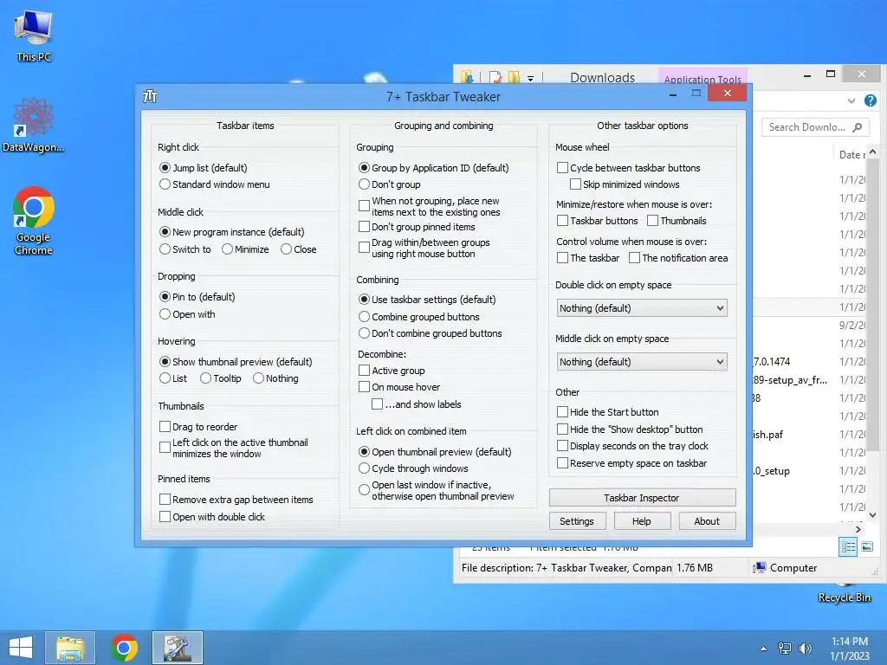
Task: Enable Don't group pinned items
Action: [x=417, y=227]
